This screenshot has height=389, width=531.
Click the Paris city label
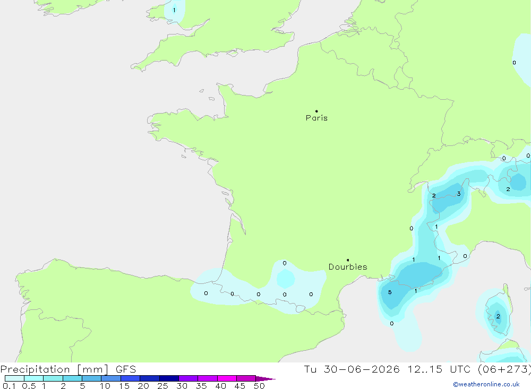[316, 118]
